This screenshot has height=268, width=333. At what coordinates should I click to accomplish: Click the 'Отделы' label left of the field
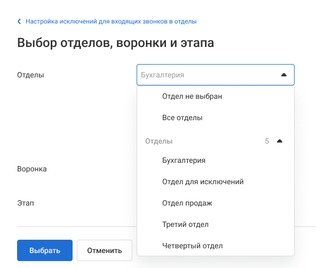pos(30,75)
